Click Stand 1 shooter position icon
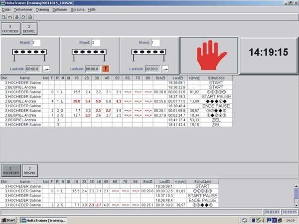299x224 pixels. click(x=165, y=69)
